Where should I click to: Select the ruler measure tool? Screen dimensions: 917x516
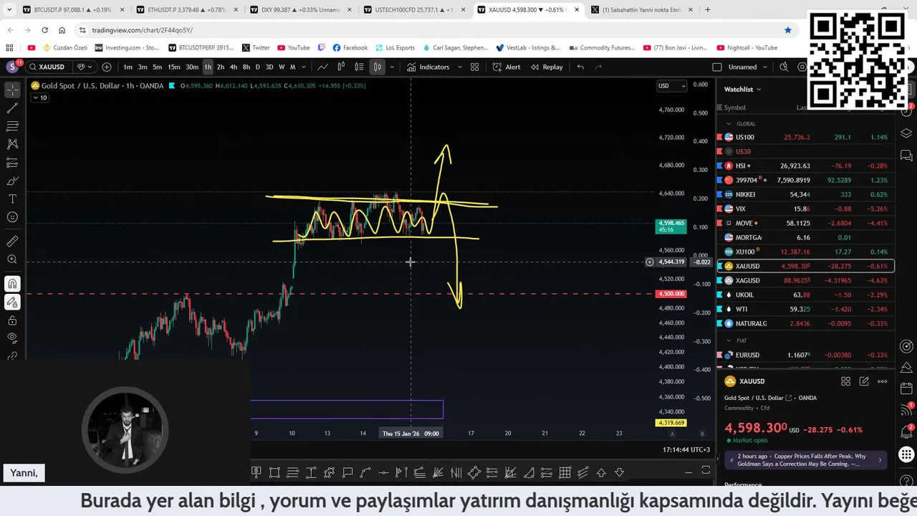tap(12, 242)
